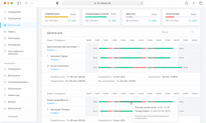Viewport: 206px width, 123px height.
Task: Toggle the browser sidebar icon
Action: point(19,3)
